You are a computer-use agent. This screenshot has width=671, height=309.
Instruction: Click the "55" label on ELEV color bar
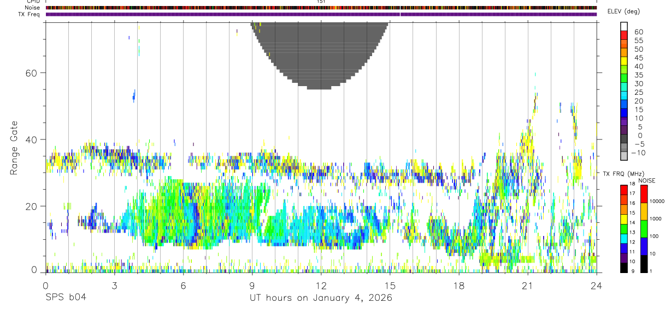point(639,40)
